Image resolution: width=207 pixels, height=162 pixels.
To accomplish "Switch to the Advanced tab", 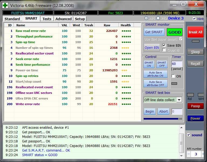I will pos(63,19).
